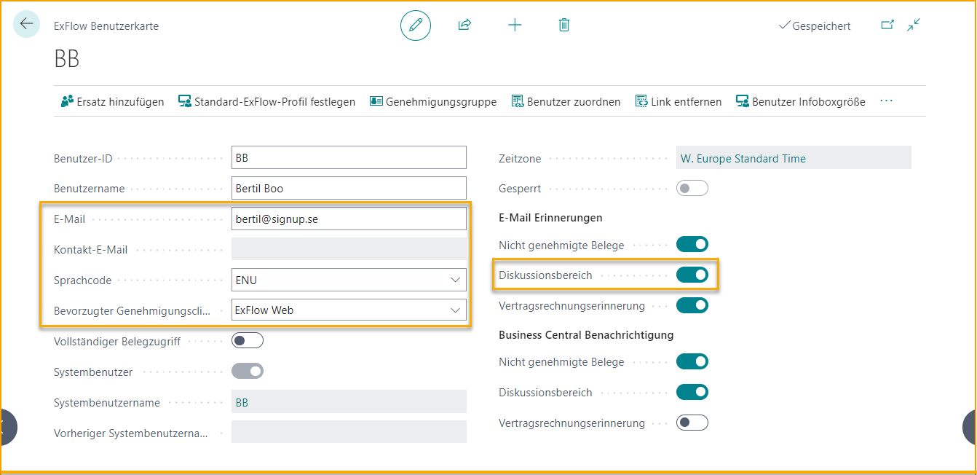Open page in new window icon
This screenshot has height=475, width=977.
pyautogui.click(x=887, y=25)
